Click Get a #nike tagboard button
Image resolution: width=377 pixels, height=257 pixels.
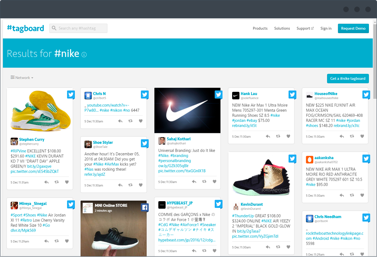pos(348,79)
